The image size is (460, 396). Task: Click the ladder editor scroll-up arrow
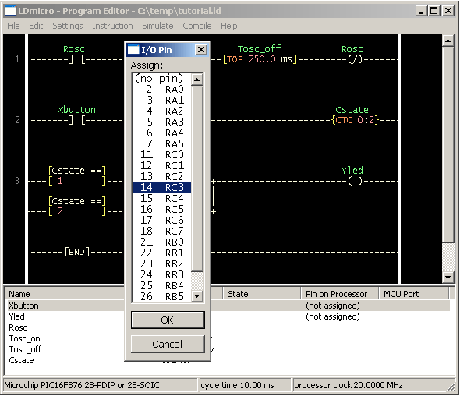click(x=448, y=41)
